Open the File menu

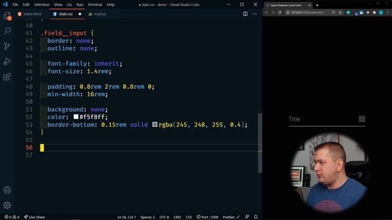point(15,4)
